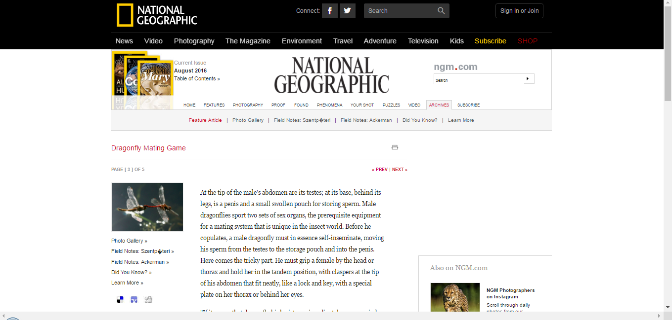Open Did You Know? » sidebar link
The image size is (672, 320).
coord(132,272)
